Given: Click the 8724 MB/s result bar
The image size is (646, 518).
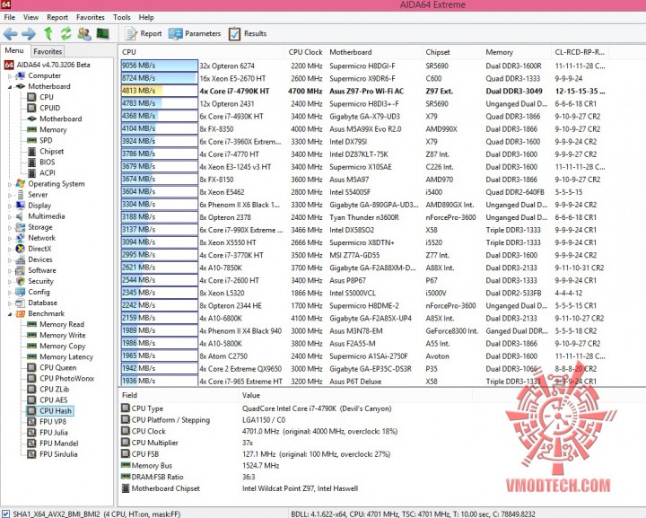Looking at the screenshot, I should (160, 78).
